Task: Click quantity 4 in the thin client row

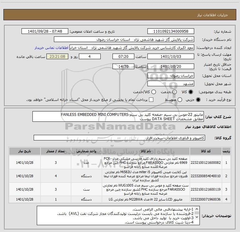Action: click(56, 176)
